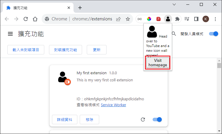
Task: Open the puzzle-piece Extensions menu
Action: tap(177, 19)
